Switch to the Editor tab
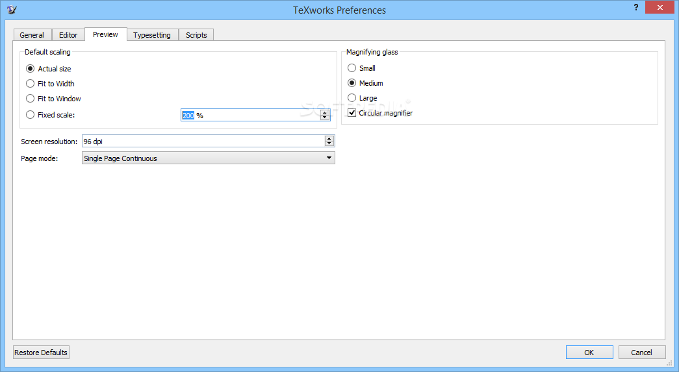This screenshot has width=679, height=372. (x=68, y=35)
